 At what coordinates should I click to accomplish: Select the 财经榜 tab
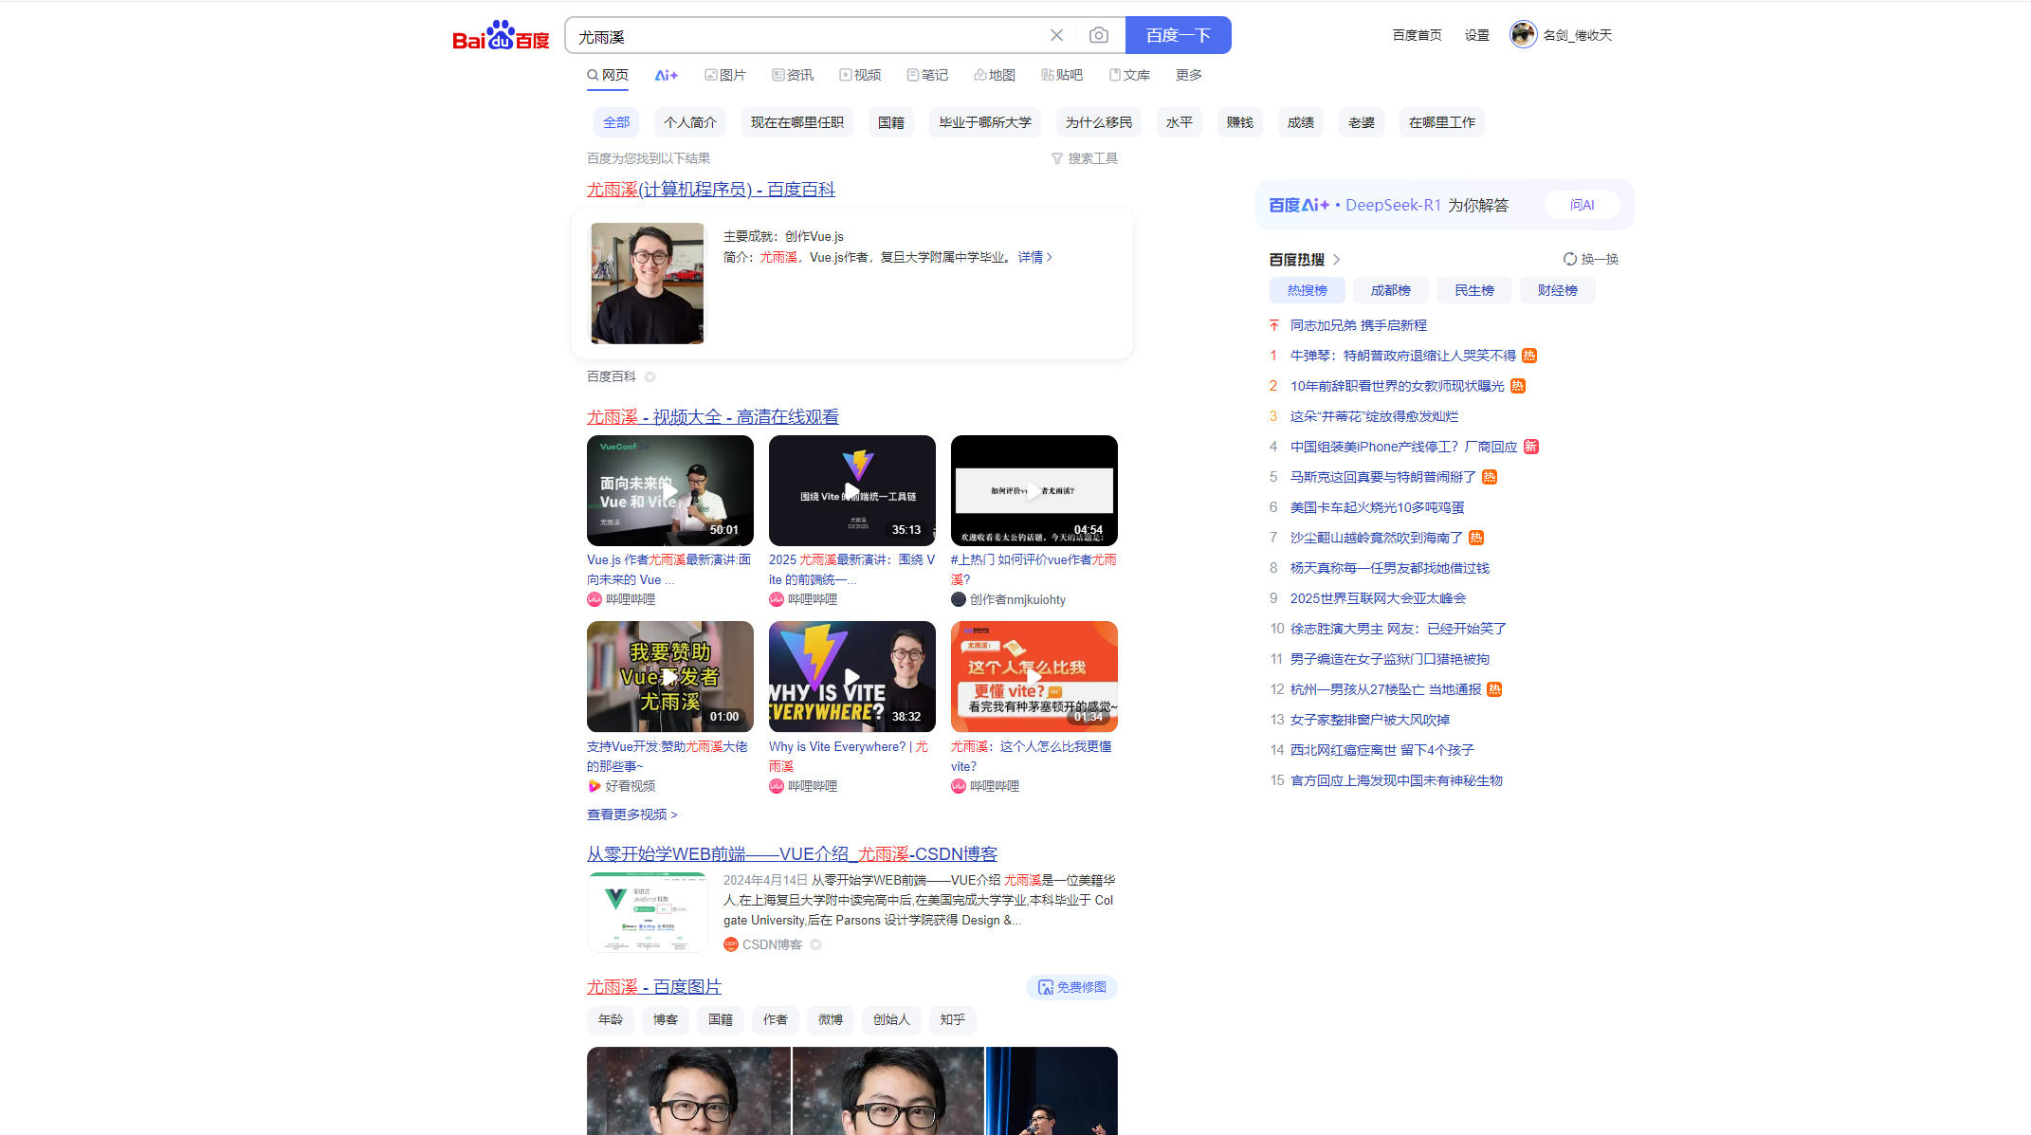[1558, 290]
